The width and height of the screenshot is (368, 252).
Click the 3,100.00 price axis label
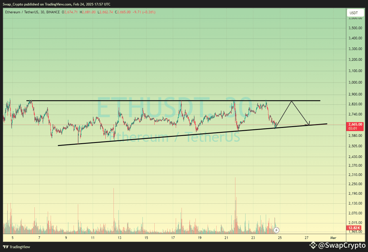tap(356, 71)
